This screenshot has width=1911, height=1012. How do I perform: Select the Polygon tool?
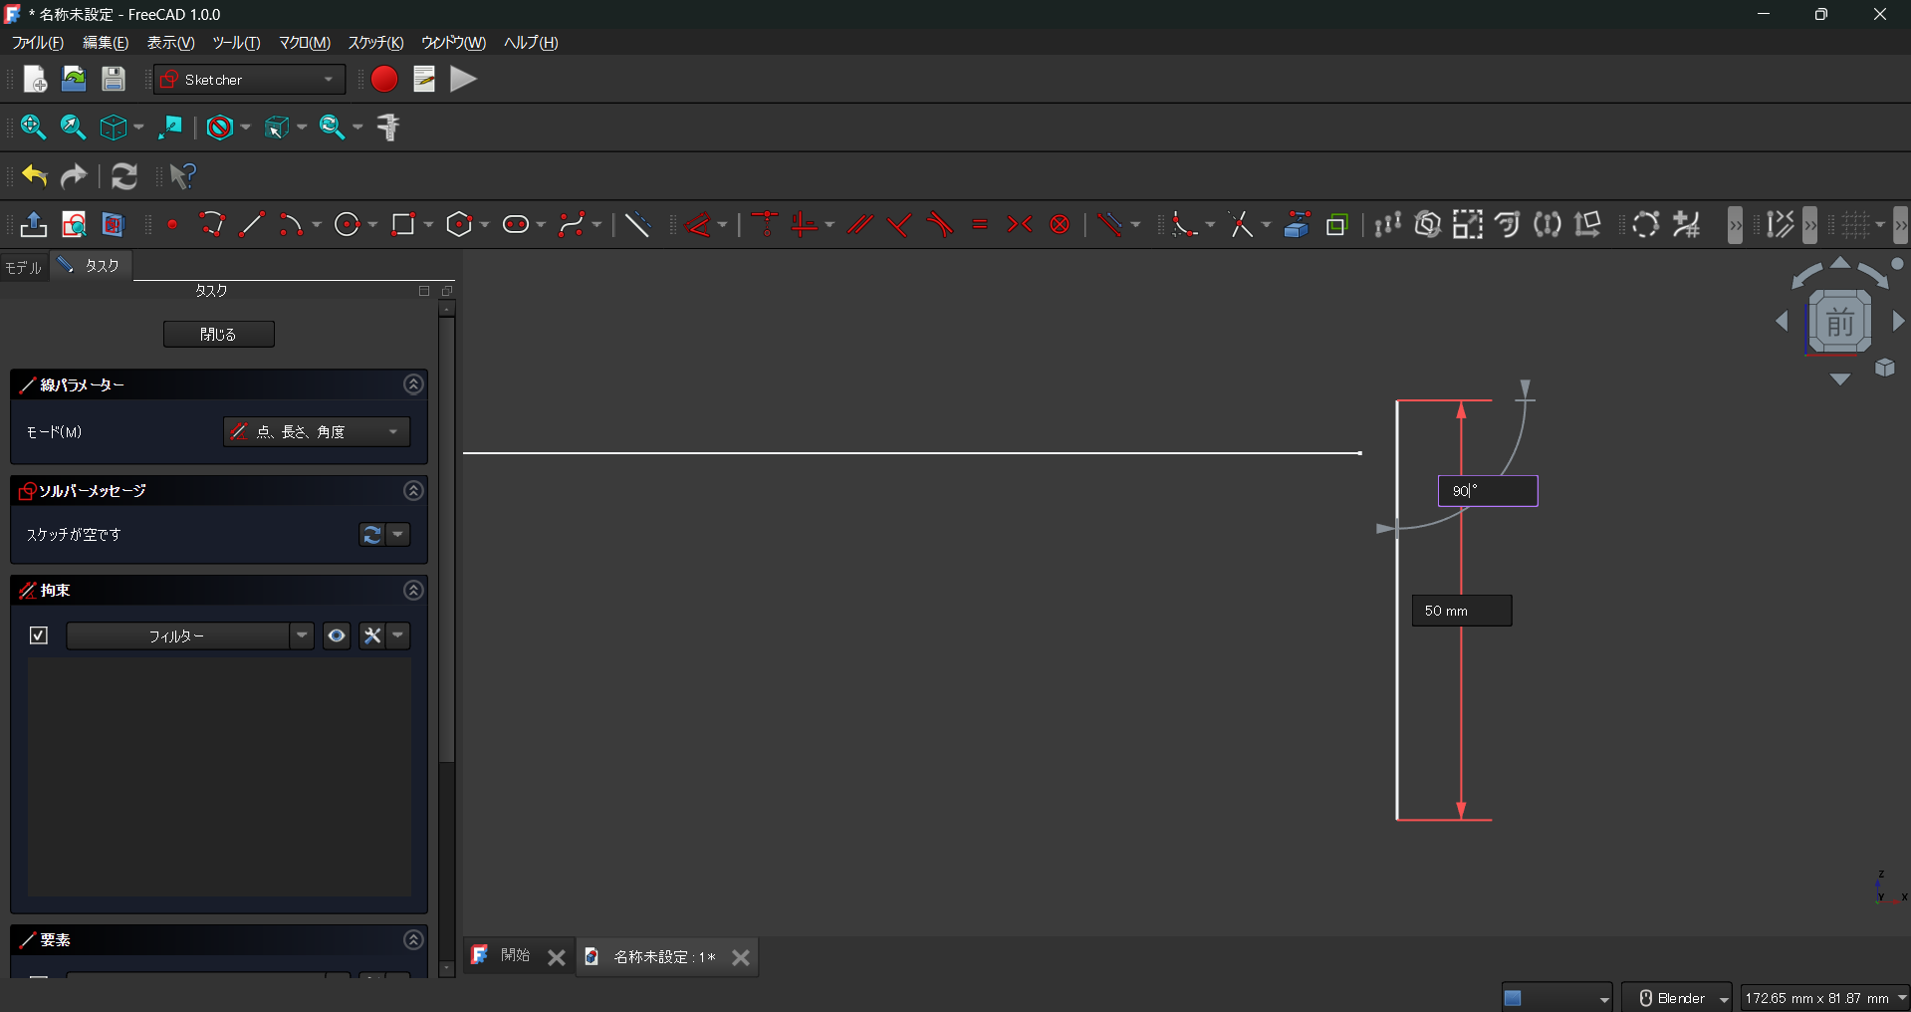(x=459, y=225)
